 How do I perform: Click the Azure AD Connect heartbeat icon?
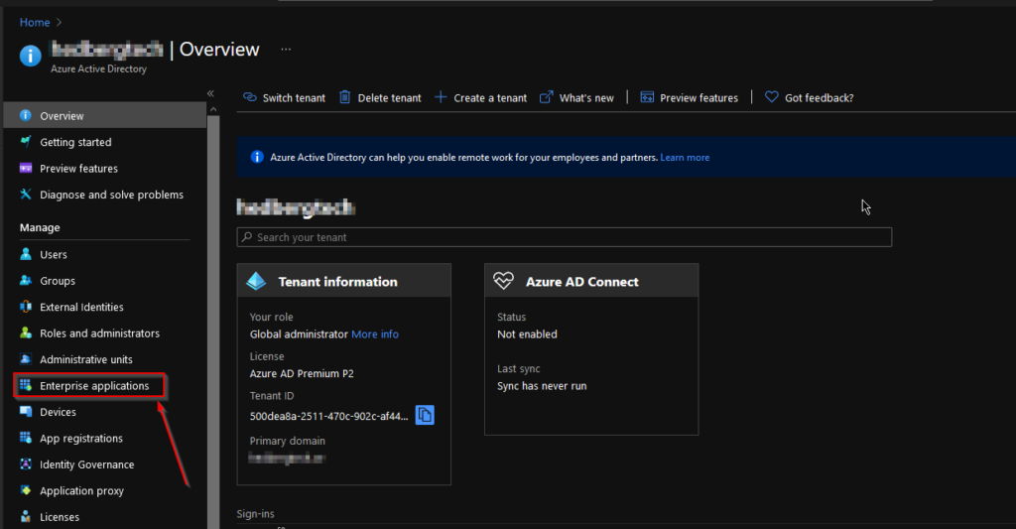pyautogui.click(x=503, y=281)
